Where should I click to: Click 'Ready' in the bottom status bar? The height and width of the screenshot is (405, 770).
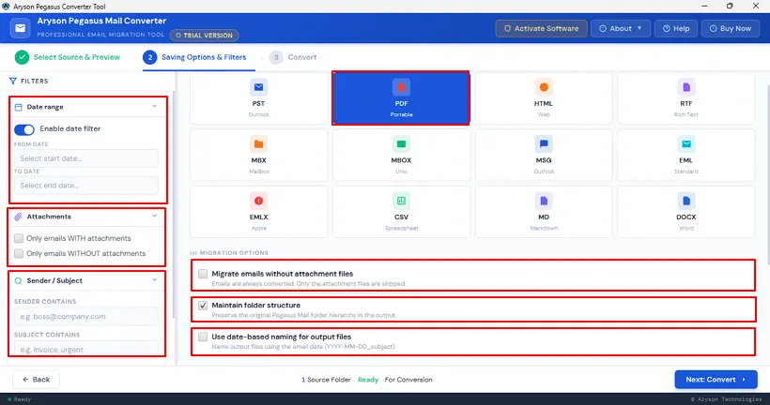(23, 399)
